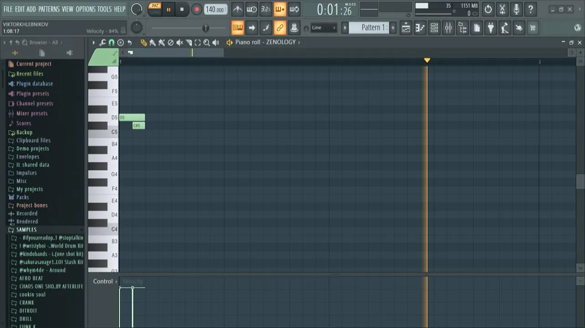The height and width of the screenshot is (328, 585).
Task: Toggle auto scrolling arrow button
Action: (x=251, y=28)
